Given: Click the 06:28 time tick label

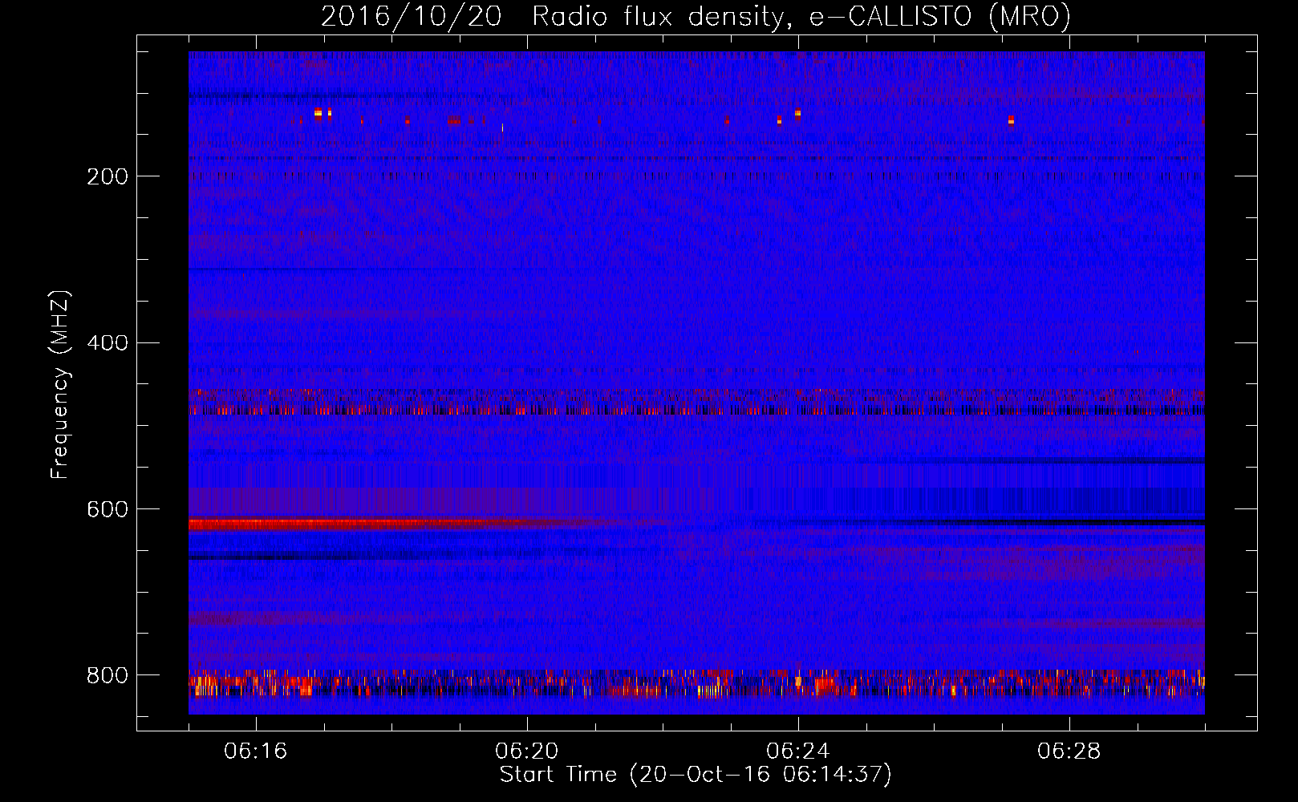Looking at the screenshot, I should click(1069, 751).
